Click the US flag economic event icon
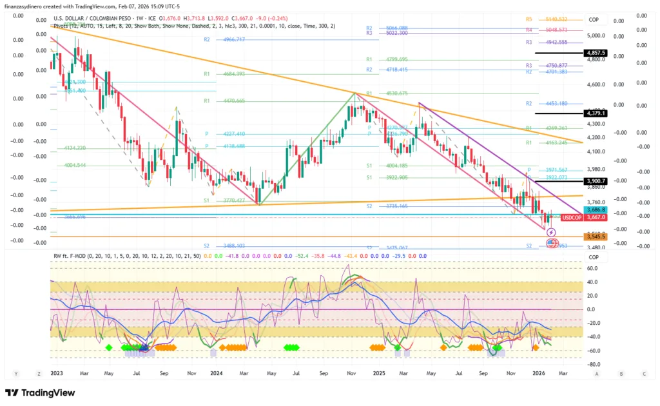Image resolution: width=660 pixels, height=406 pixels. point(552,243)
